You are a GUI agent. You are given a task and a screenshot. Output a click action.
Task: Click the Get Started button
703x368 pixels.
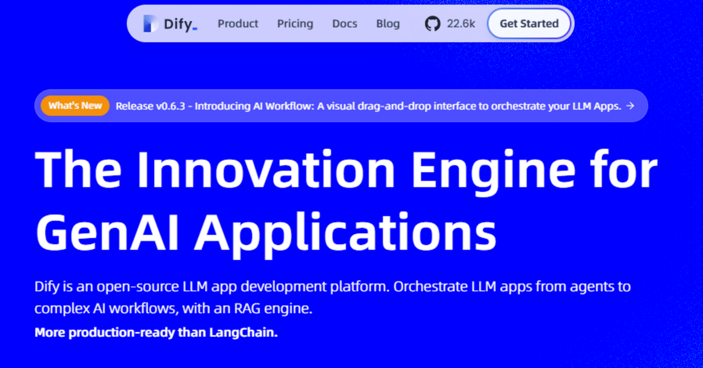click(x=529, y=24)
